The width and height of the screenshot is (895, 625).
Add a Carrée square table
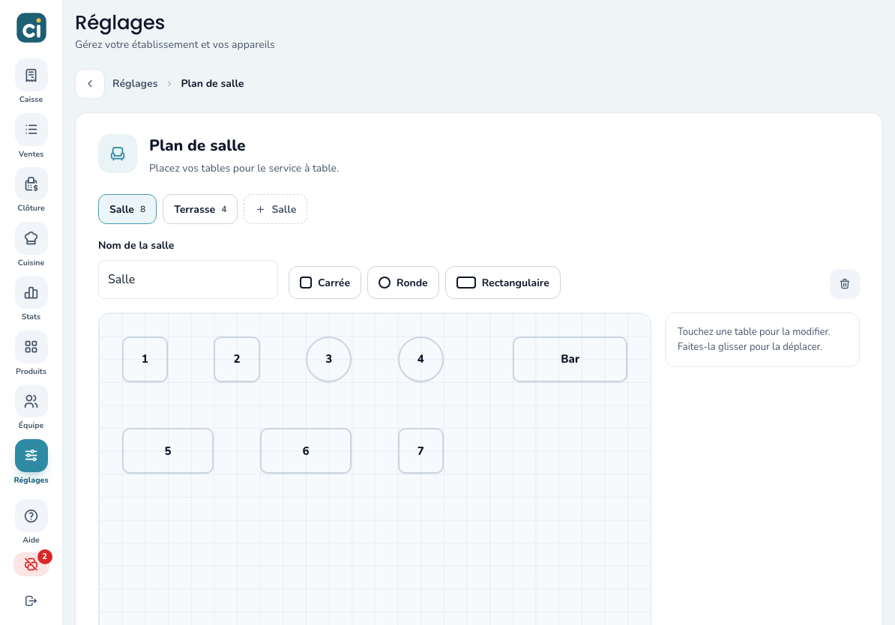point(325,283)
